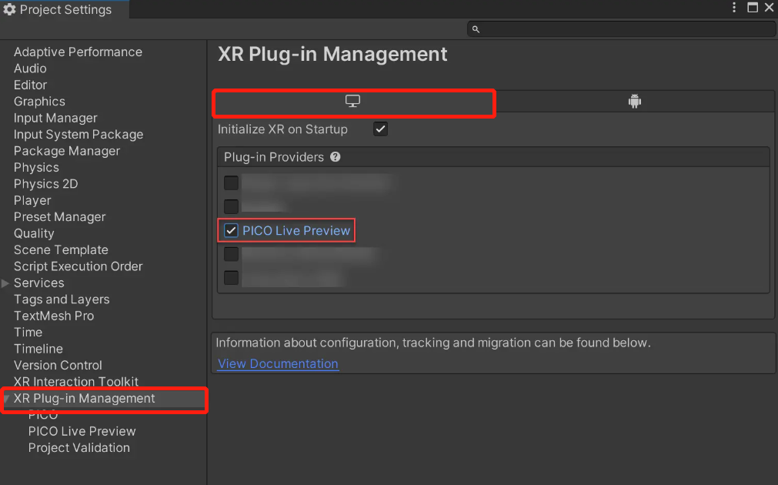Viewport: 778px width, 485px height.
Task: Select Audio settings
Action: (x=30, y=69)
